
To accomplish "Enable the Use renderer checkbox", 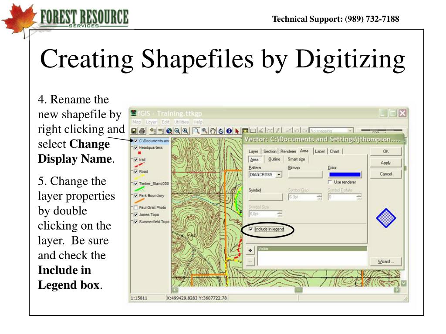I will click(x=330, y=182).
